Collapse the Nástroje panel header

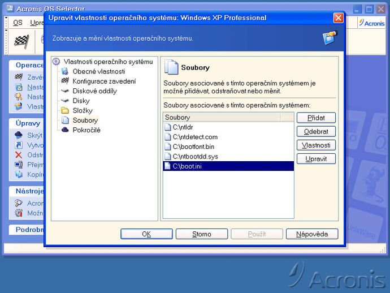point(27,191)
